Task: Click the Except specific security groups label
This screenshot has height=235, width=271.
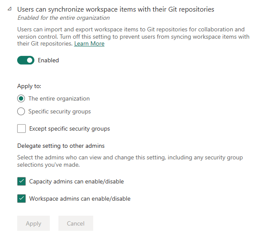Action: pyautogui.click(x=70, y=128)
